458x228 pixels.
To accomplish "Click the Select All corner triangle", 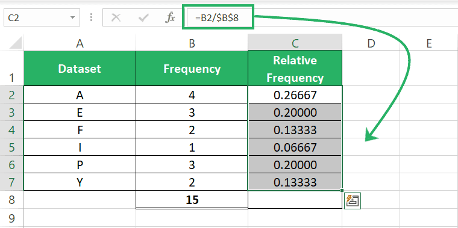I will coord(16,43).
